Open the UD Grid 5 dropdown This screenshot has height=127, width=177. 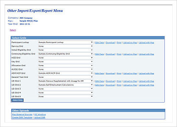[66, 96]
